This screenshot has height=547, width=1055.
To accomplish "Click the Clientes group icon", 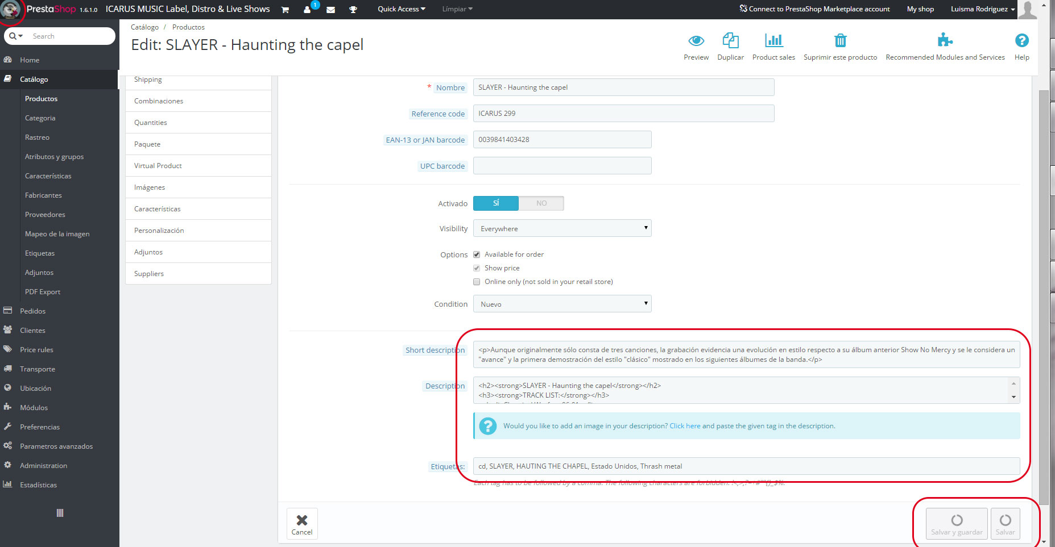I will point(8,330).
